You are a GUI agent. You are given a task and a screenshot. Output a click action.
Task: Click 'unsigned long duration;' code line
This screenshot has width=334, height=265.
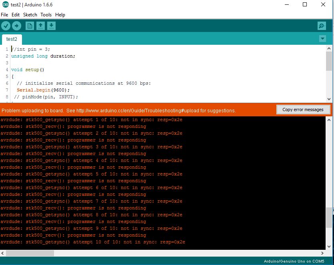(x=43, y=56)
